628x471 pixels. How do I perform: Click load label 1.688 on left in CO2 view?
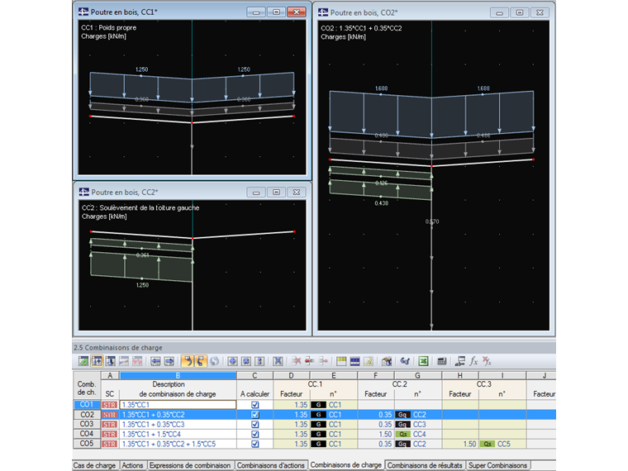coord(381,88)
